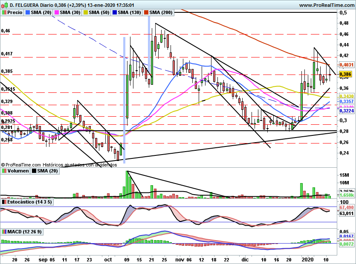Click the magenta SMA (30) legend icon
The height and width of the screenshot is (264, 356).
pyautogui.click(x=56, y=13)
